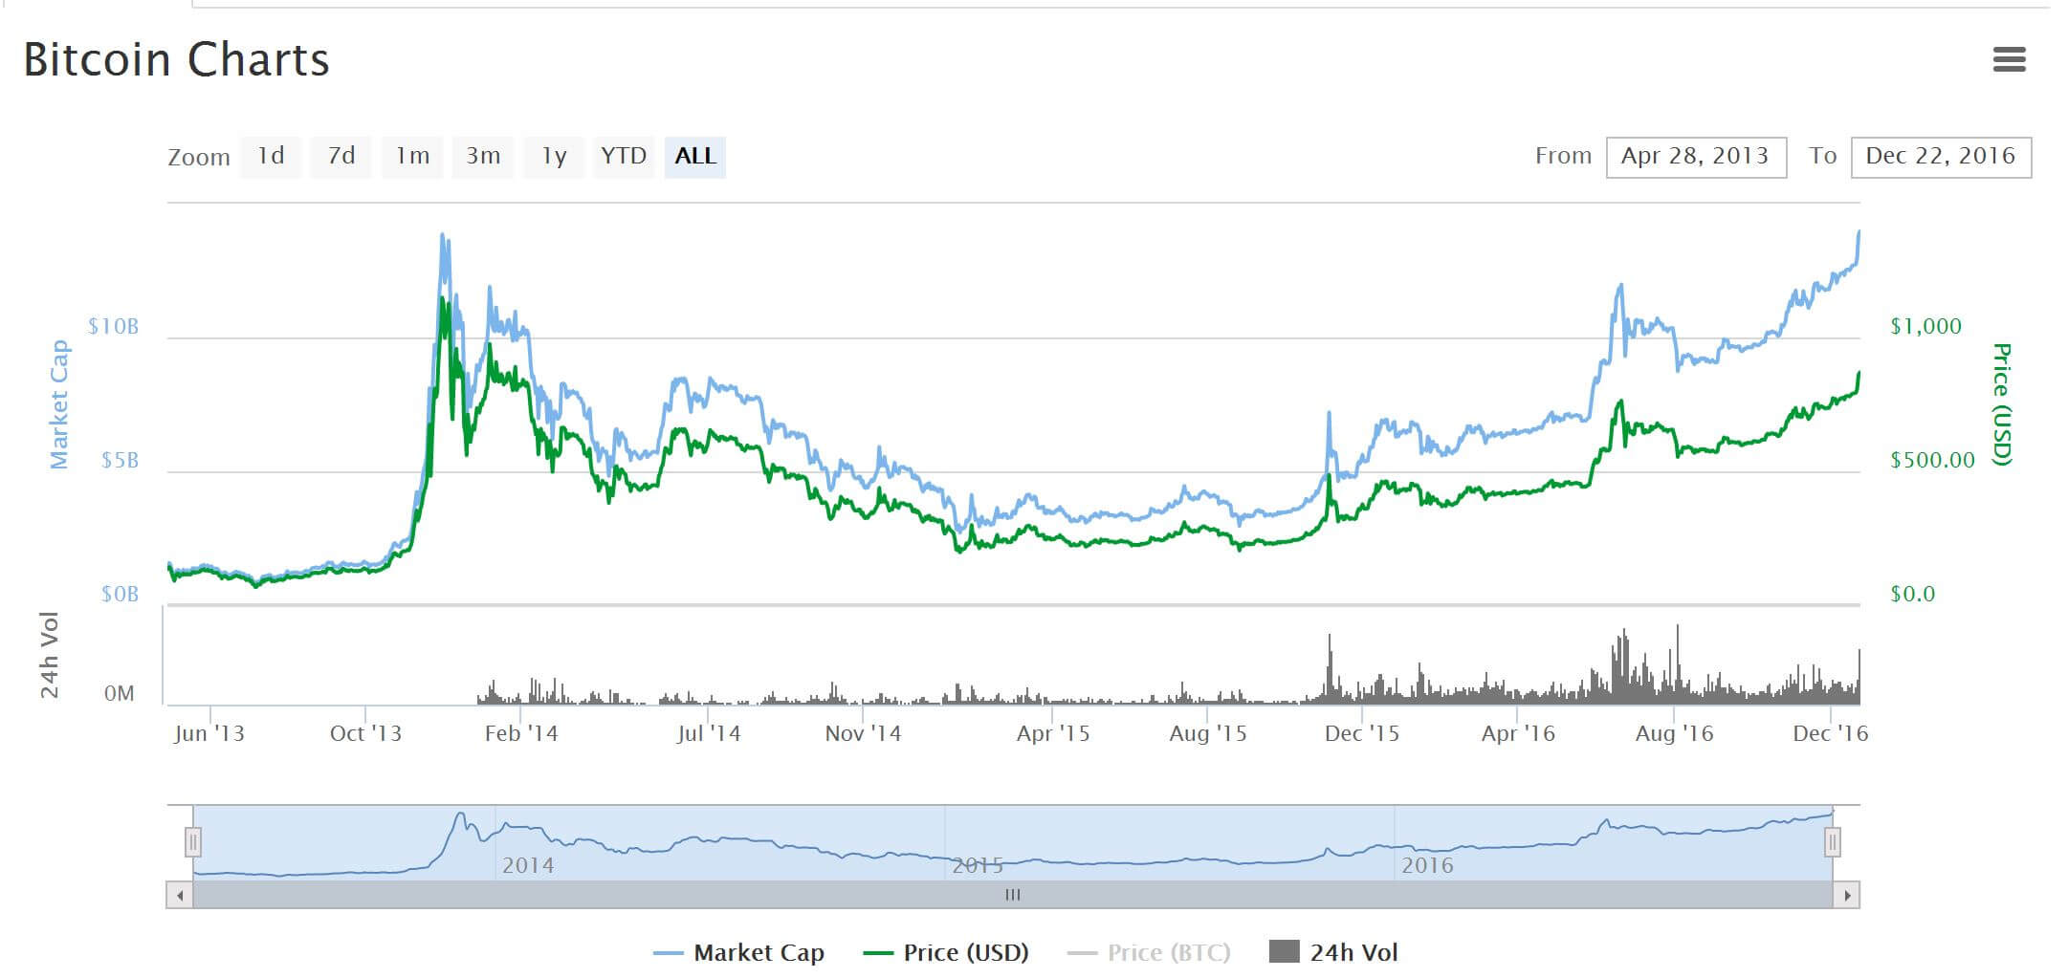Viewport: 2068px width, 978px height.
Task: Select the ALL zoom option
Action: pyautogui.click(x=695, y=156)
